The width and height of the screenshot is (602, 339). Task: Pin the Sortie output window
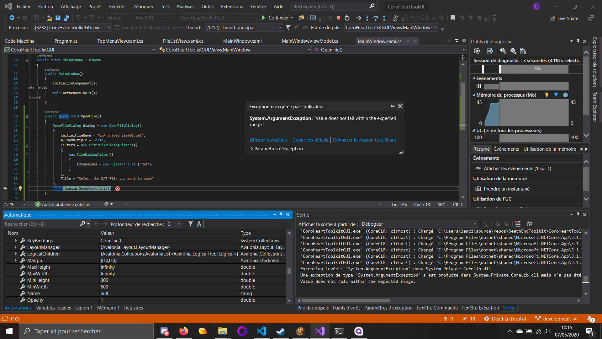click(x=578, y=215)
